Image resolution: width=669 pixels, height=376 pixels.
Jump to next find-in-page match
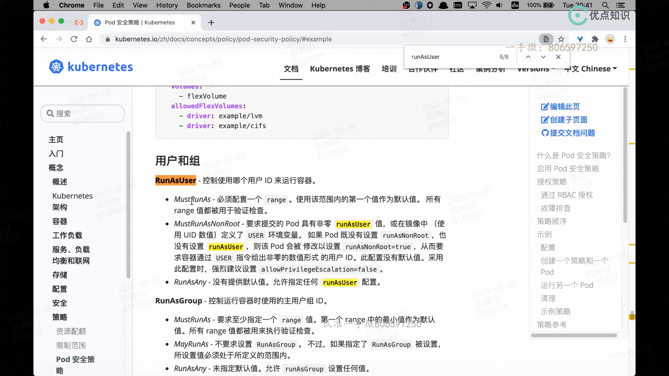point(543,57)
